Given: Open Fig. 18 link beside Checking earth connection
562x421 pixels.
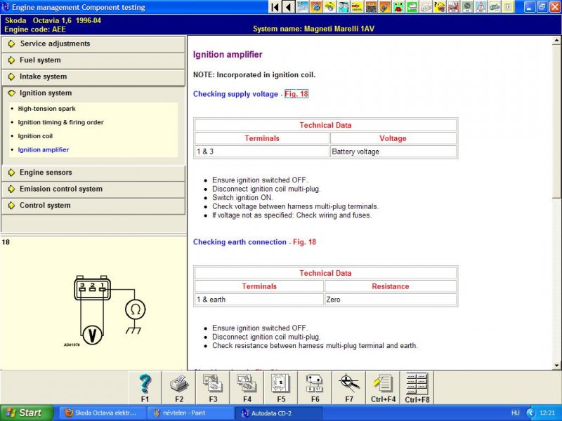Looking at the screenshot, I should click(304, 242).
